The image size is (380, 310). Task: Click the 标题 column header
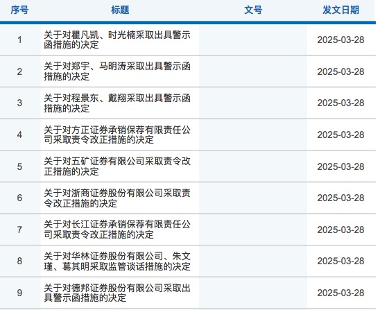(x=120, y=10)
